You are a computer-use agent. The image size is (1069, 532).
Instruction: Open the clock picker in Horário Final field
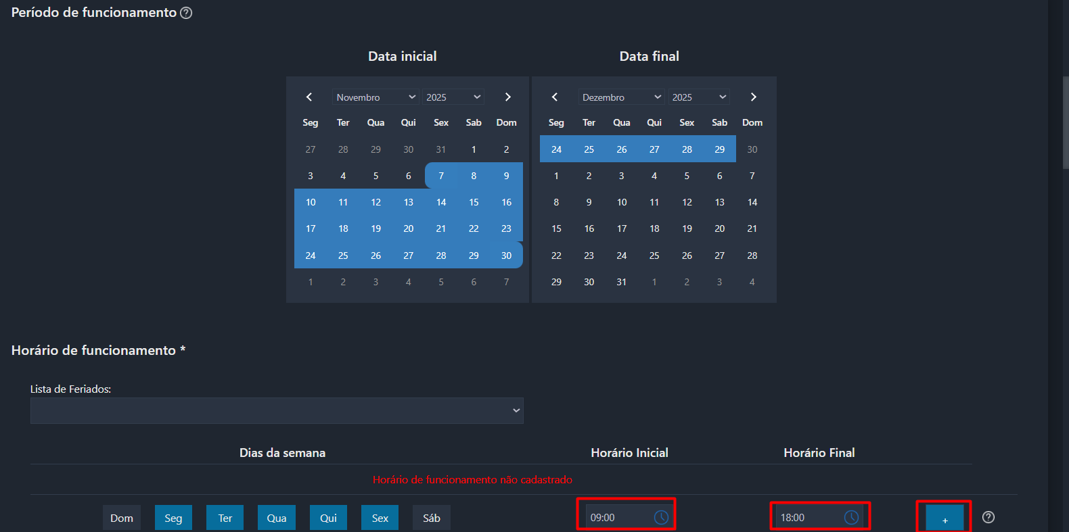[x=851, y=517]
